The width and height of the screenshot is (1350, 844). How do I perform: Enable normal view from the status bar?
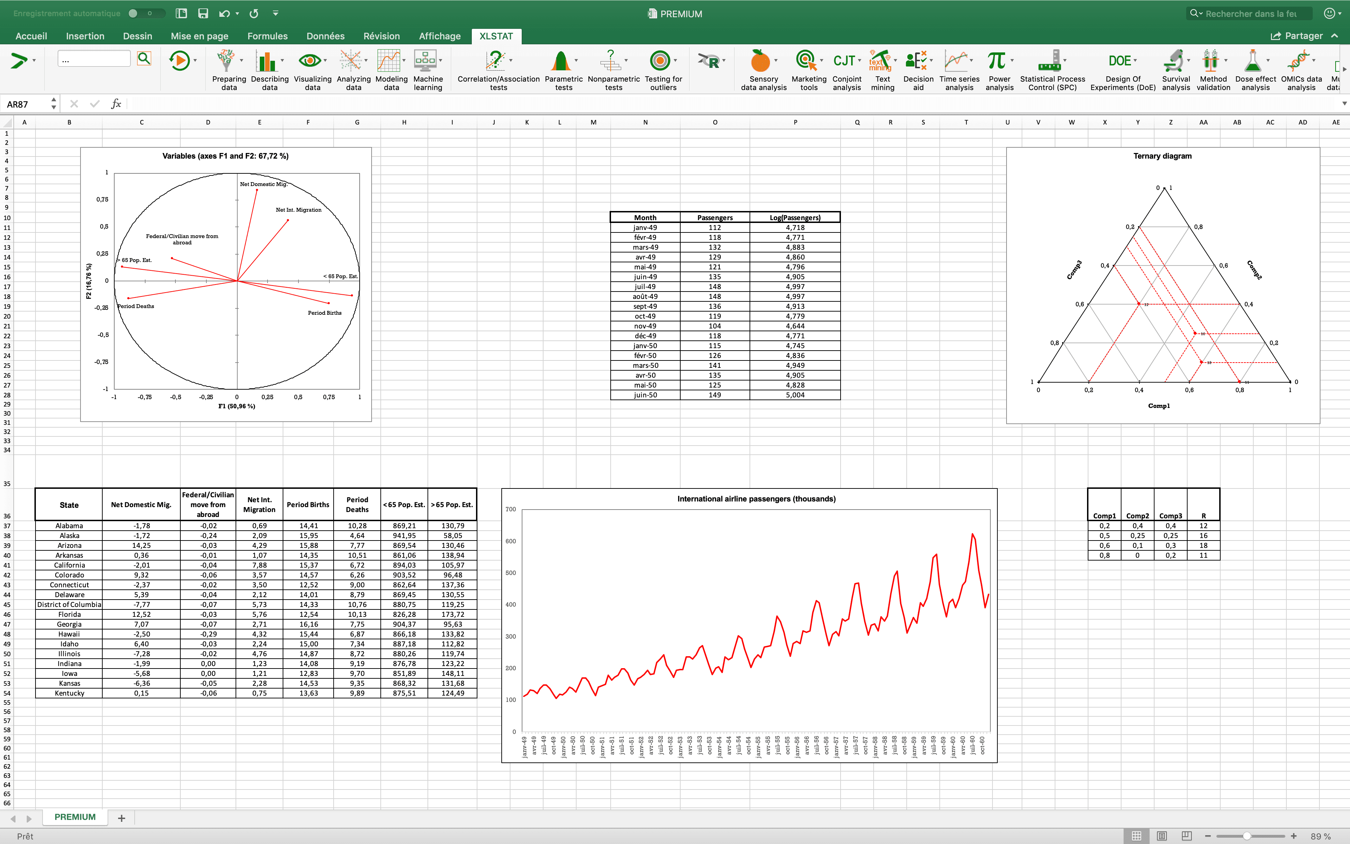(1137, 836)
